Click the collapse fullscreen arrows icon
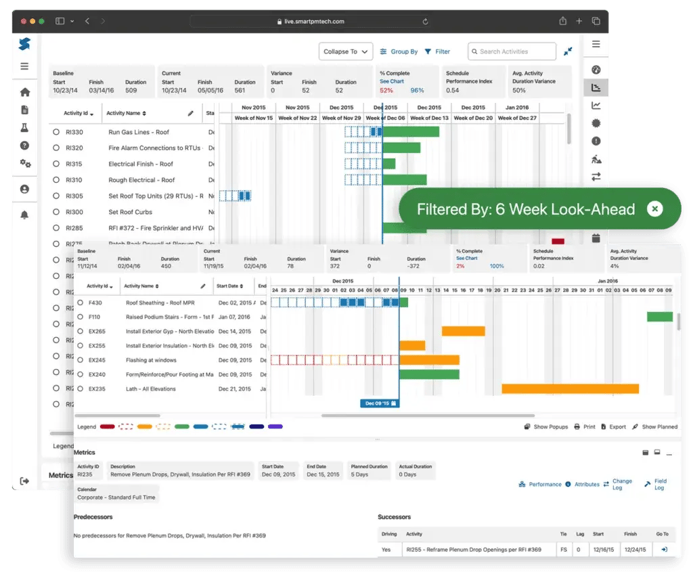The height and width of the screenshot is (572, 693). pyautogui.click(x=568, y=51)
